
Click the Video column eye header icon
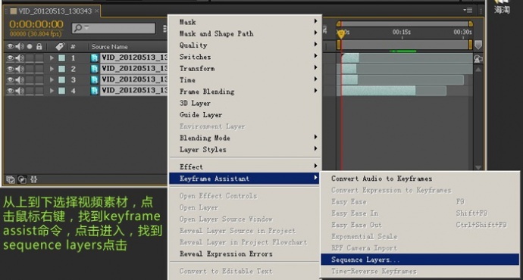point(11,47)
